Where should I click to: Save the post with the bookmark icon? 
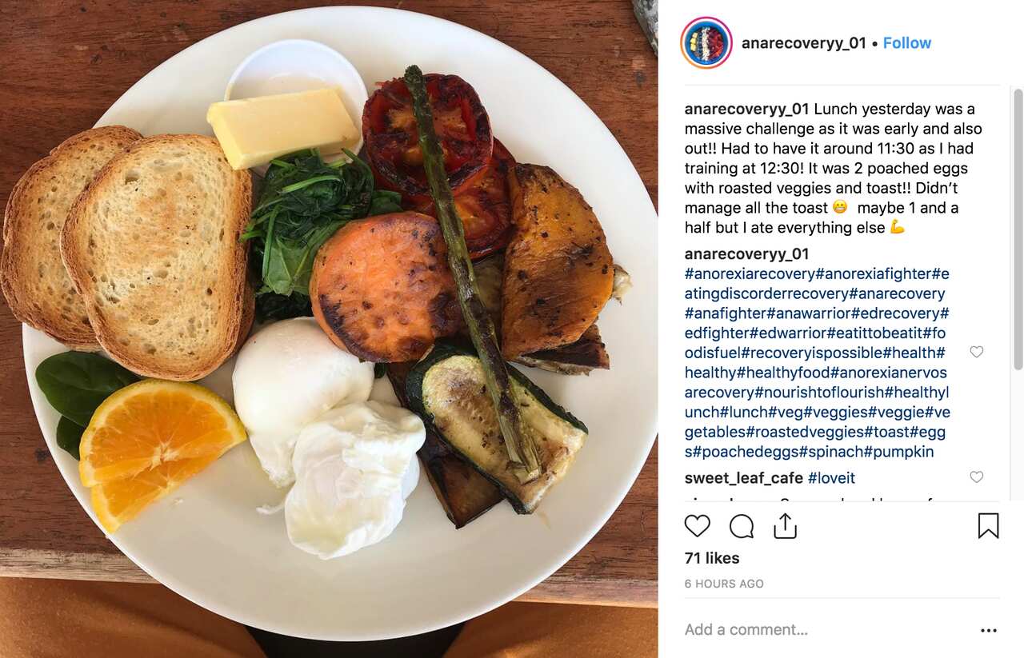[988, 525]
